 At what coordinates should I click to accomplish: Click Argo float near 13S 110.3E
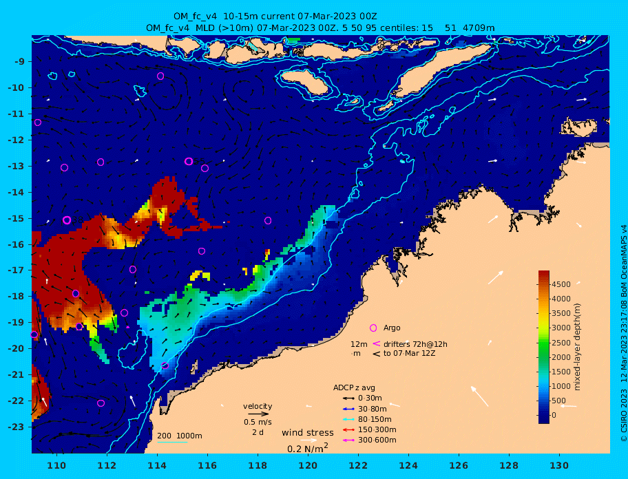(65, 168)
